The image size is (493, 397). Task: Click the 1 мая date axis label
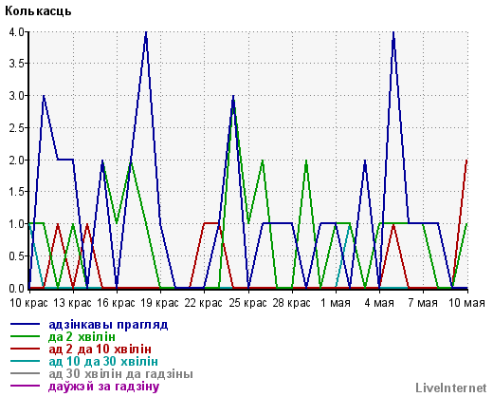336,303
